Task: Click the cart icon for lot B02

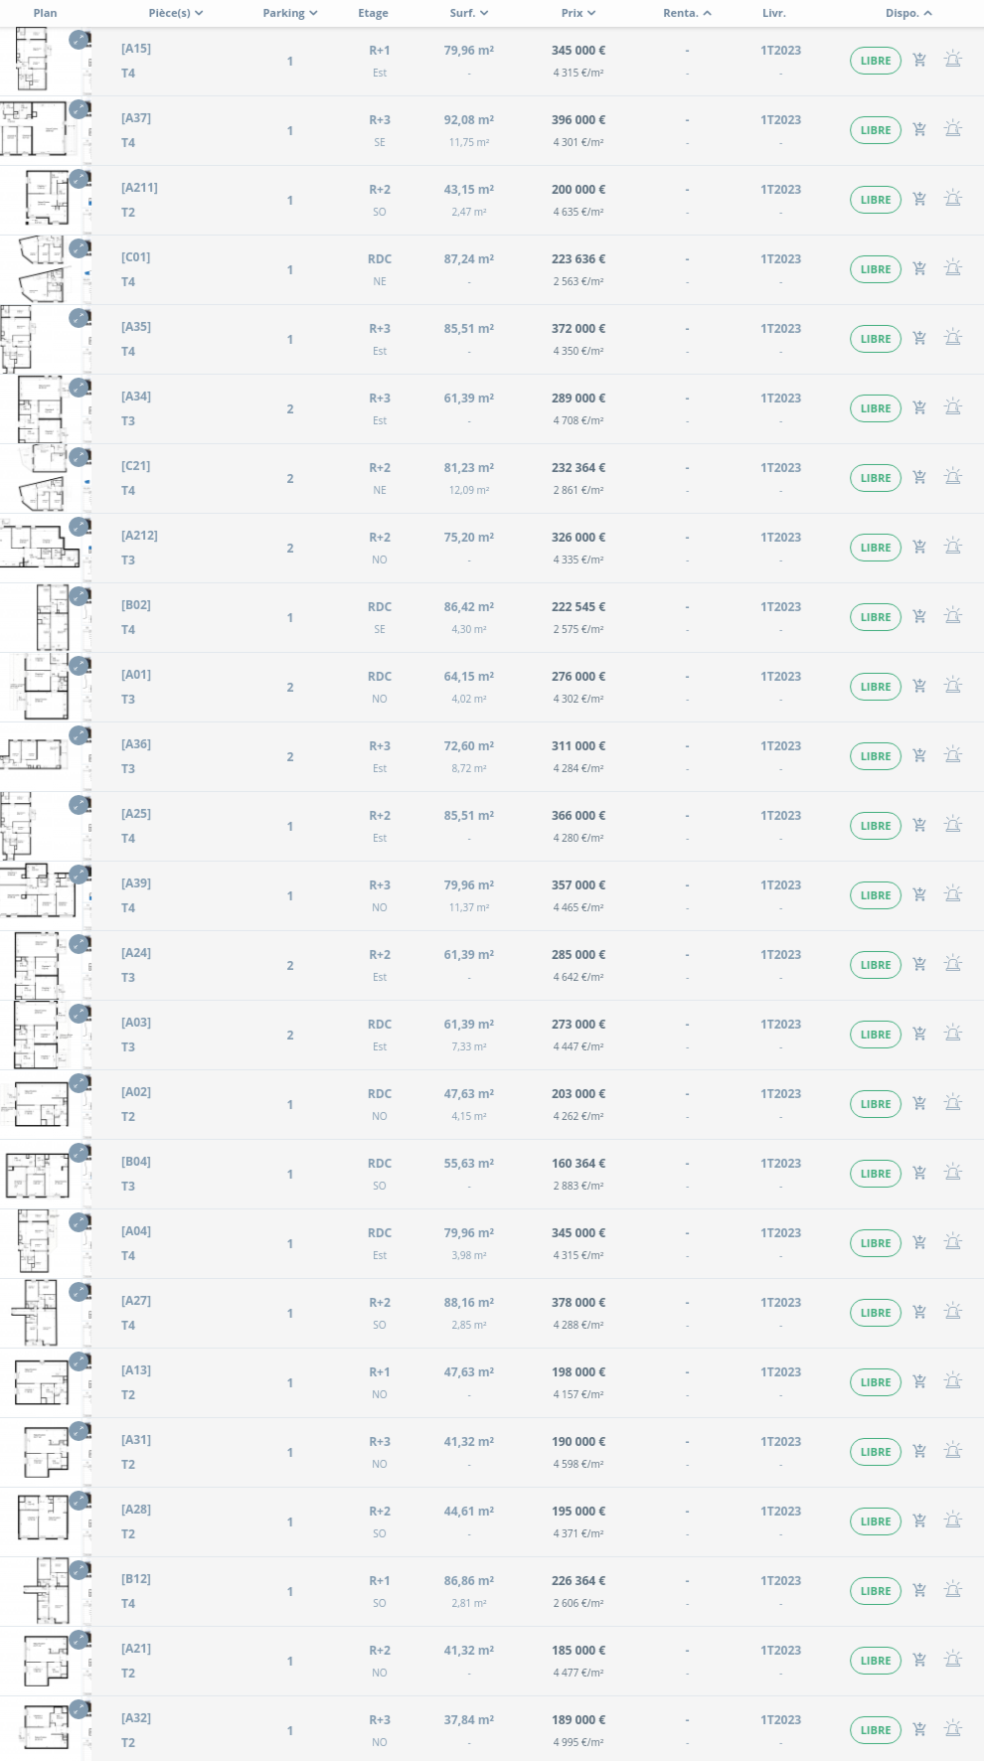Action: click(919, 617)
